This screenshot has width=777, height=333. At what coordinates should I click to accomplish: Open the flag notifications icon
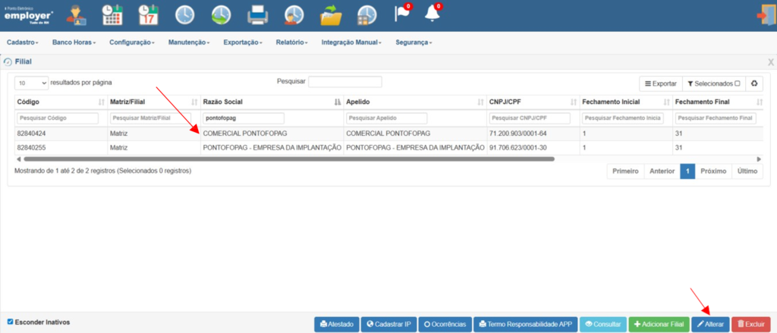(x=403, y=13)
